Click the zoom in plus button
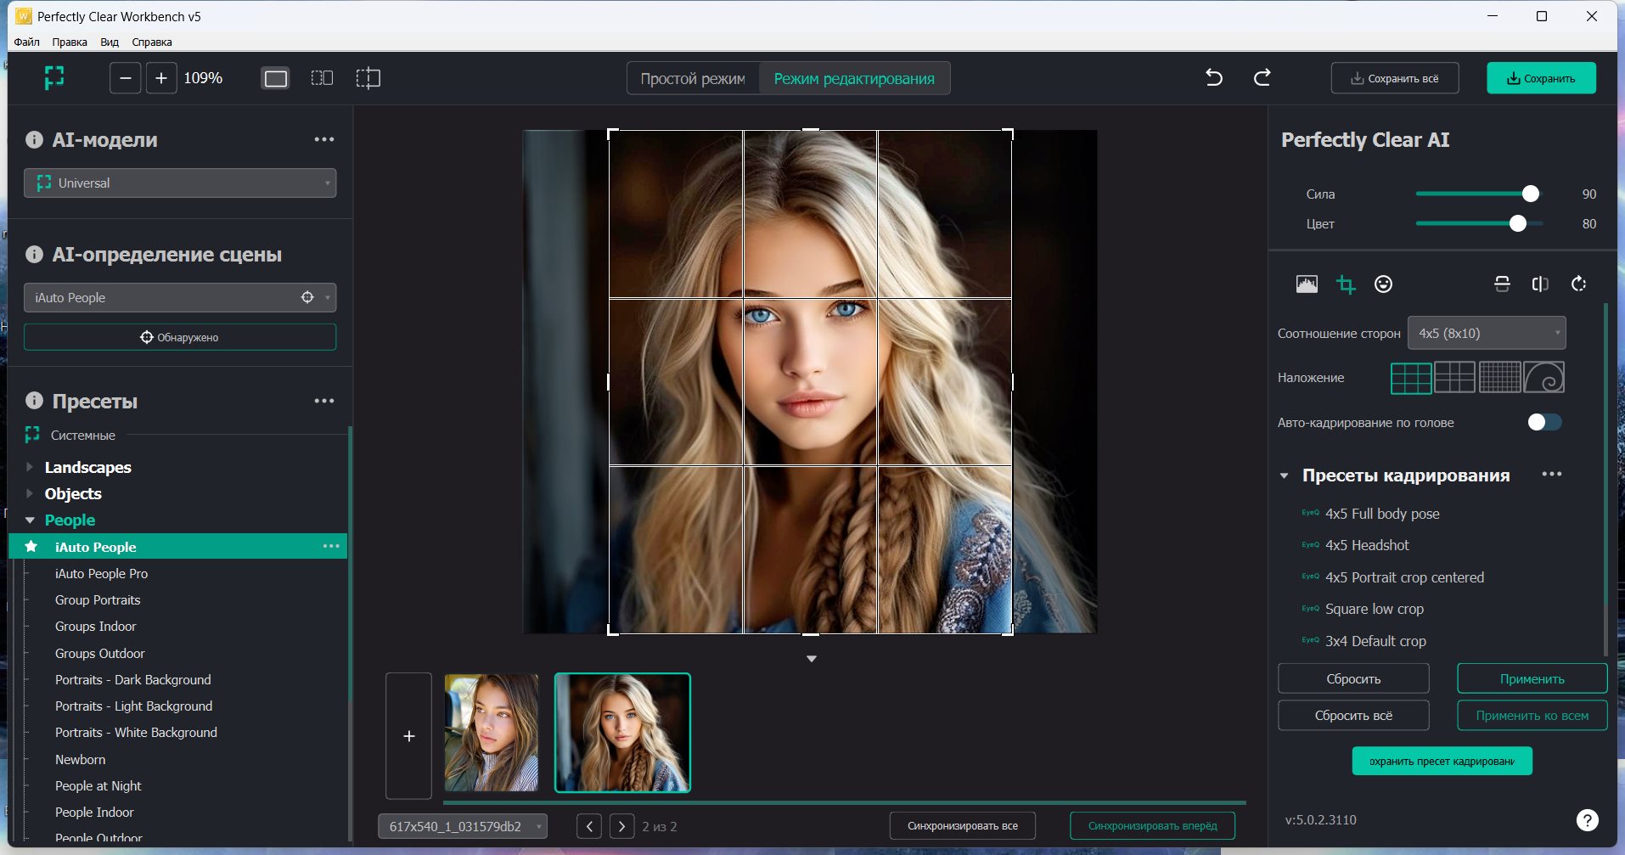The height and width of the screenshot is (855, 1625). click(160, 78)
